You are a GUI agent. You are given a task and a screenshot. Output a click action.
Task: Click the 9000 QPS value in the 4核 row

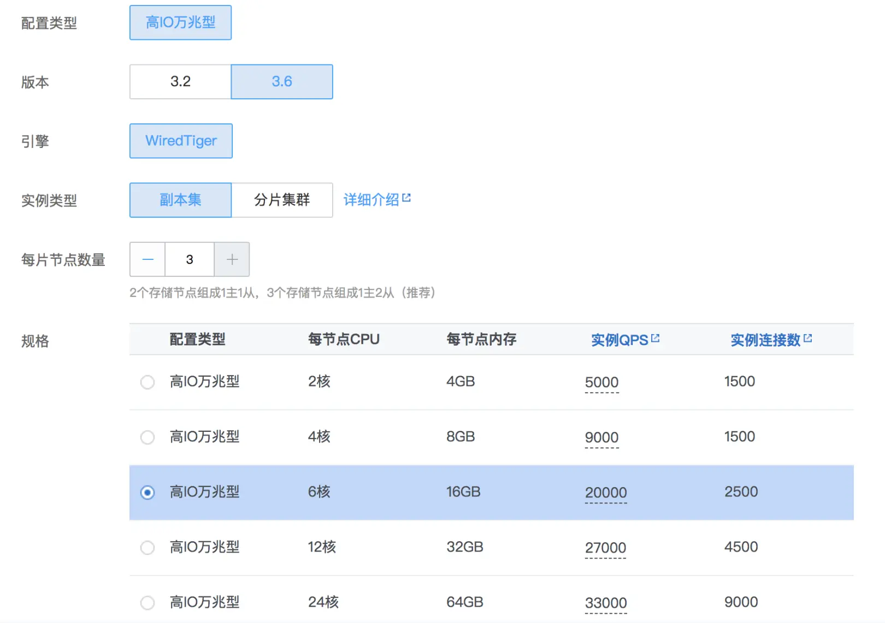point(601,438)
